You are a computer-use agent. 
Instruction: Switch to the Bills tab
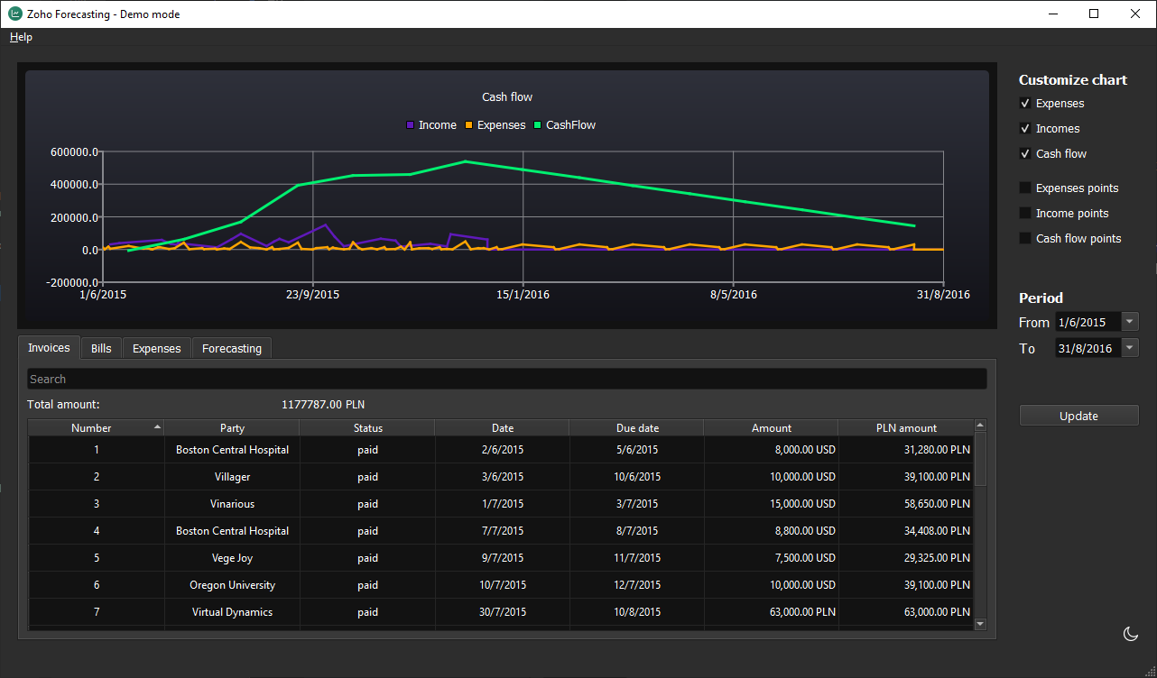pos(101,349)
